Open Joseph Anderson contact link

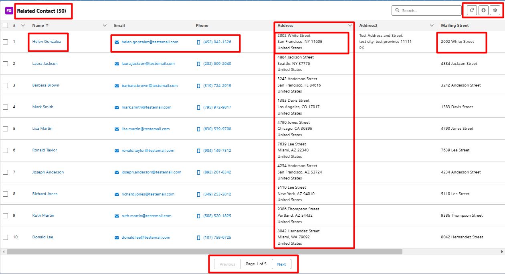[48, 172]
